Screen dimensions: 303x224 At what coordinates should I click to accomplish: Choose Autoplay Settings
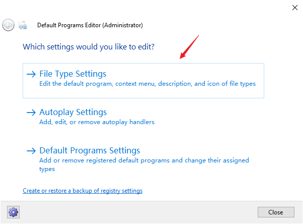point(73,112)
